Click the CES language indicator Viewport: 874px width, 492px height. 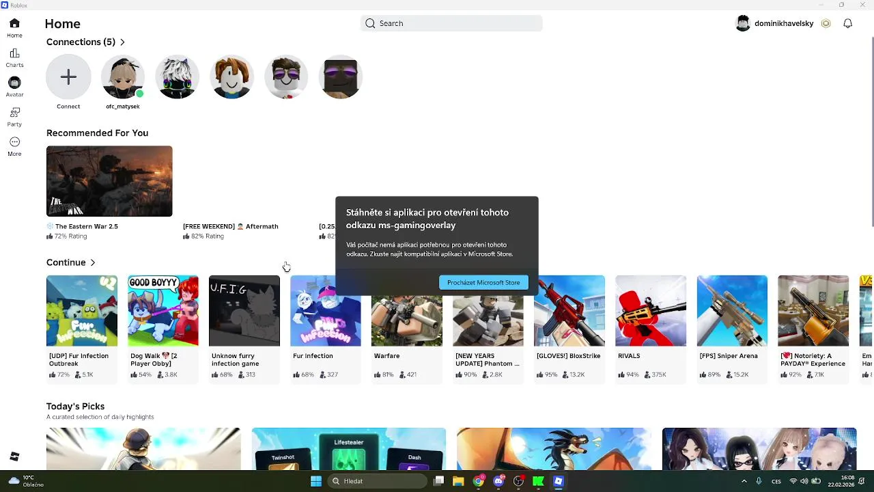pyautogui.click(x=776, y=481)
